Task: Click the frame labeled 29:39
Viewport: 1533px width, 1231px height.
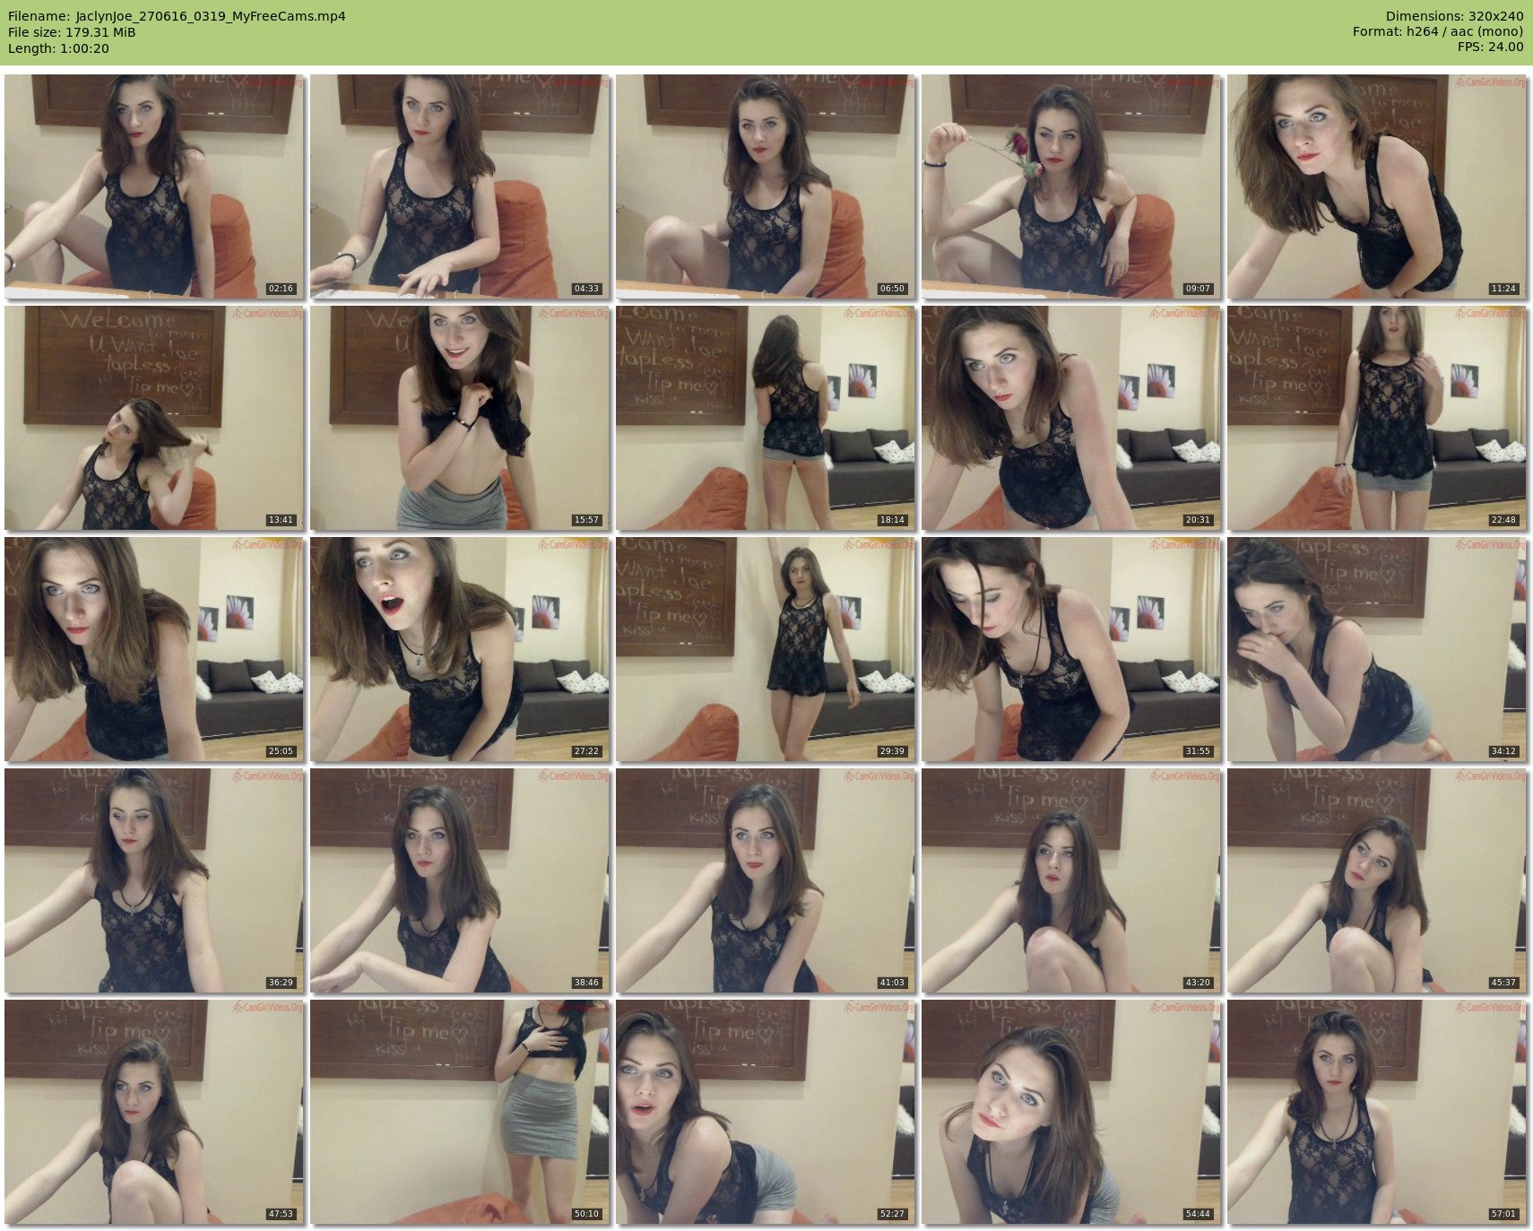Action: click(x=766, y=649)
